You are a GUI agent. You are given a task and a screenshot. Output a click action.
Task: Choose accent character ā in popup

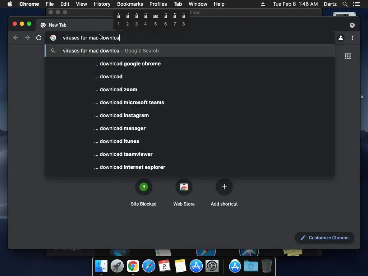[x=184, y=19]
